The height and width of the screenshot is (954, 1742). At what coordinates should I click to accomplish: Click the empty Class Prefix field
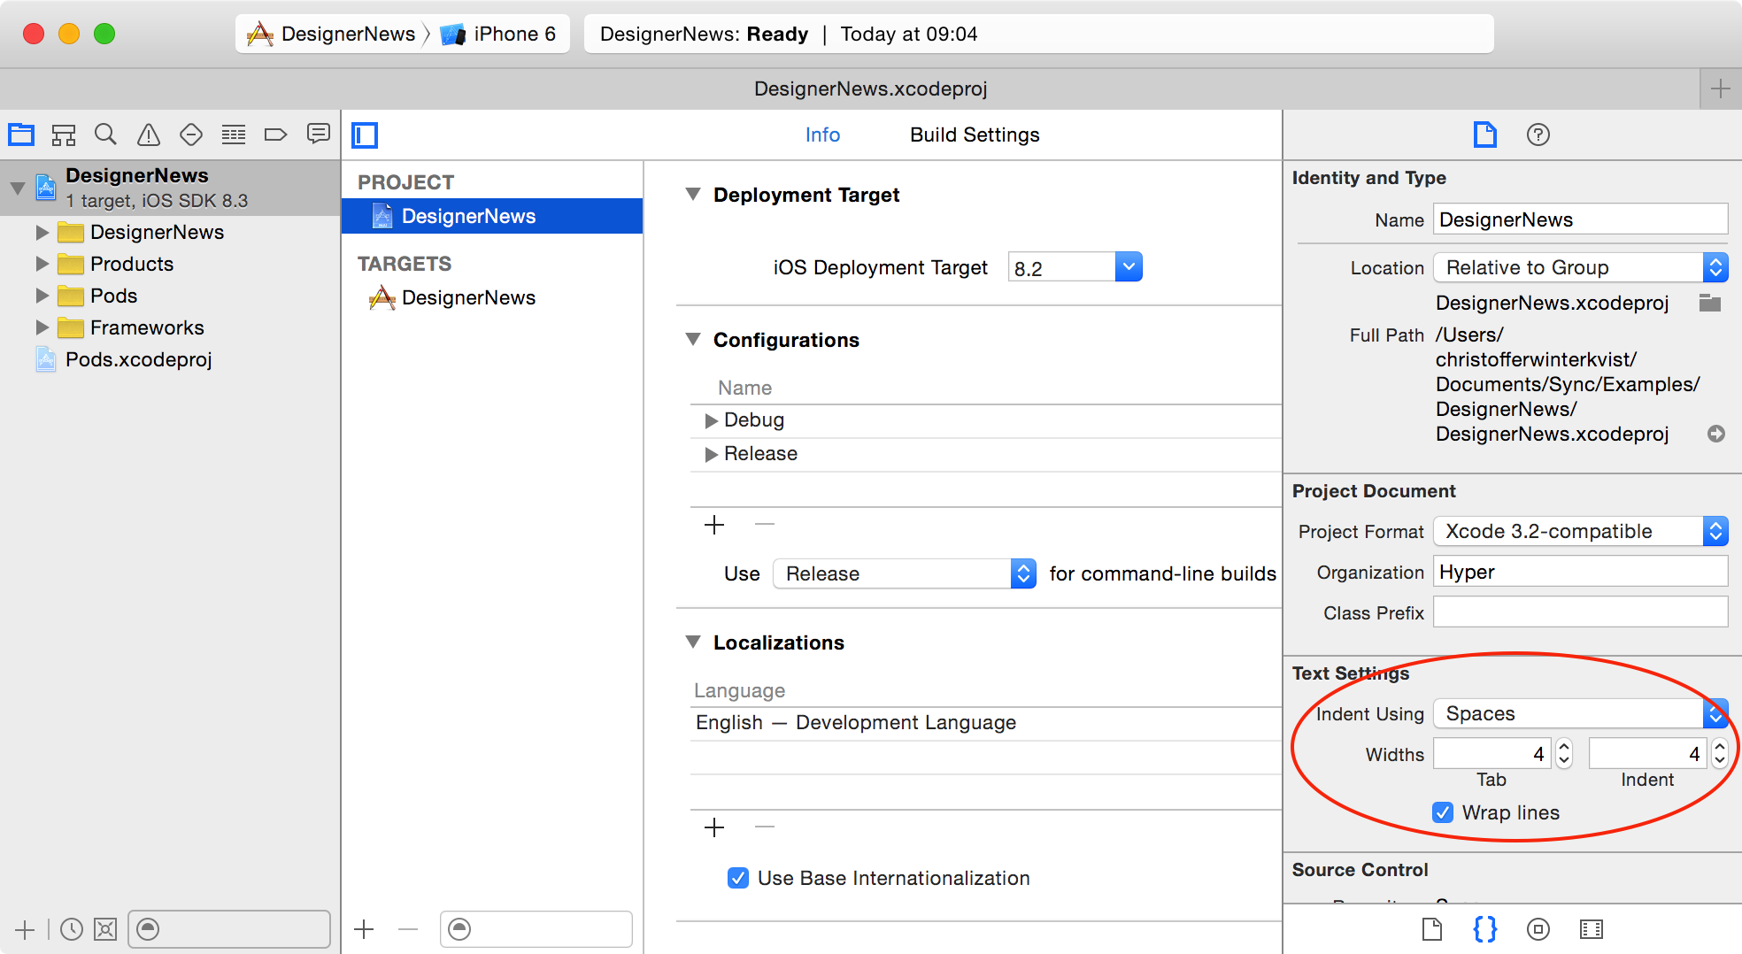[1581, 612]
